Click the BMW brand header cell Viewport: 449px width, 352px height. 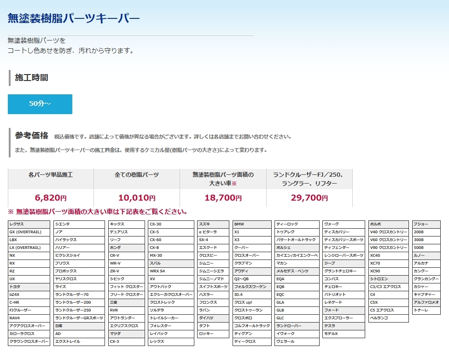(252, 225)
